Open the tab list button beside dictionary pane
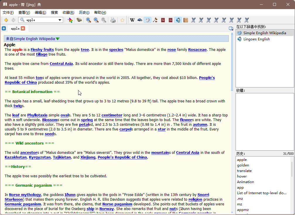The image size is (295, 215). coord(231,28)
